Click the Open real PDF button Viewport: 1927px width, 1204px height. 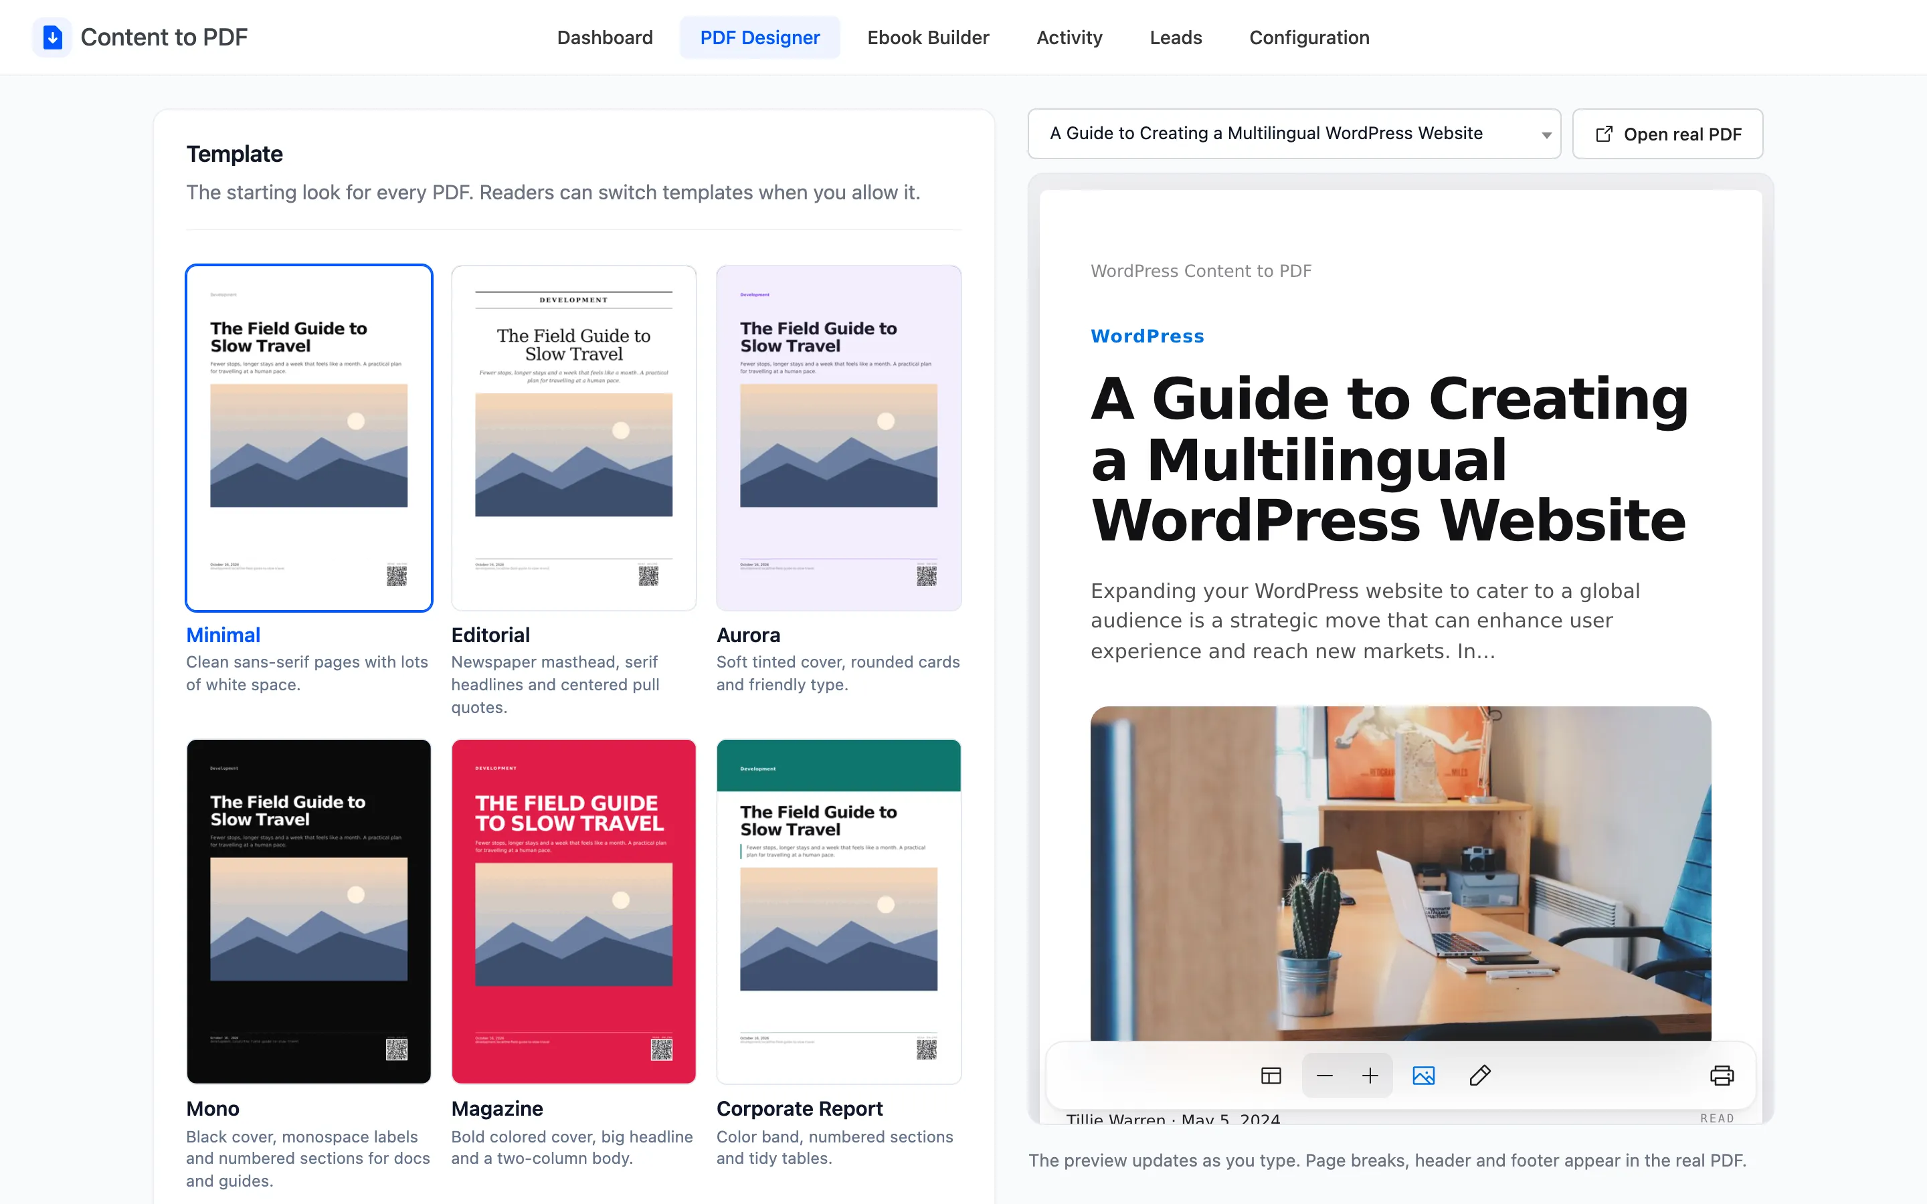coord(1667,134)
